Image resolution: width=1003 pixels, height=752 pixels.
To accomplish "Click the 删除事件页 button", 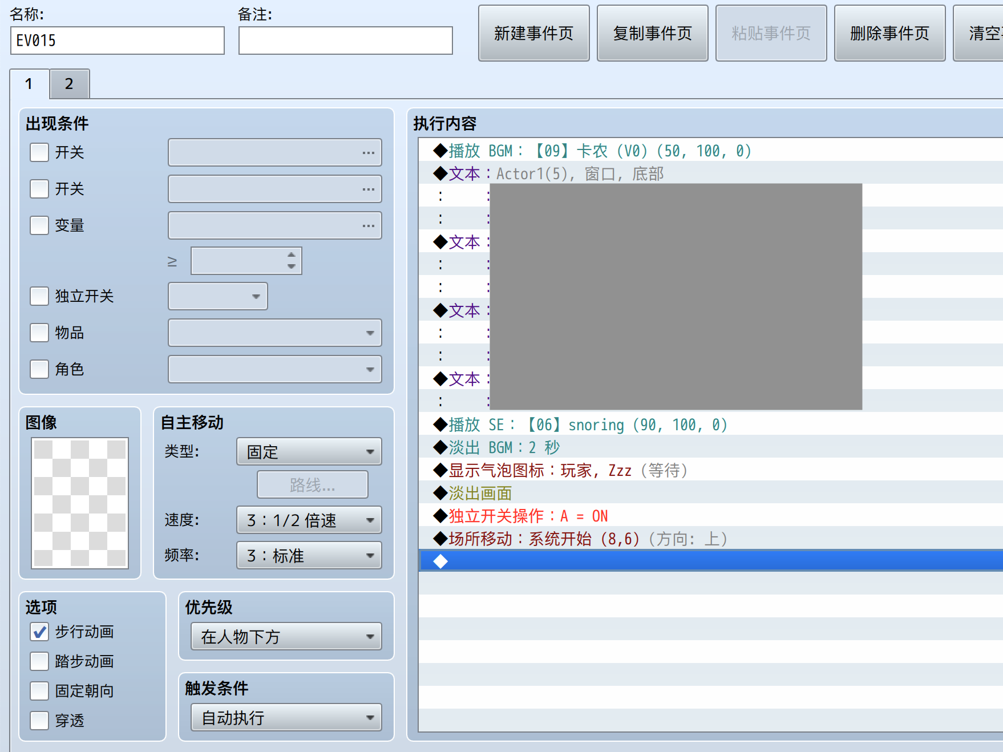I will 890,33.
